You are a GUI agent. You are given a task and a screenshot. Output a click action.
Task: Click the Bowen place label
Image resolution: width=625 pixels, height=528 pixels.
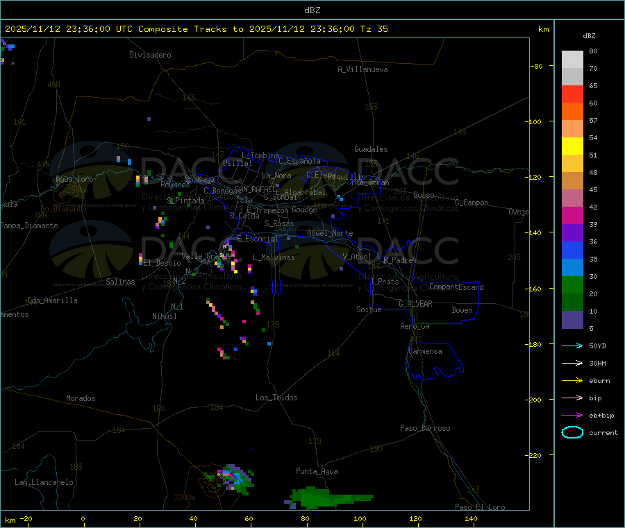(x=462, y=309)
